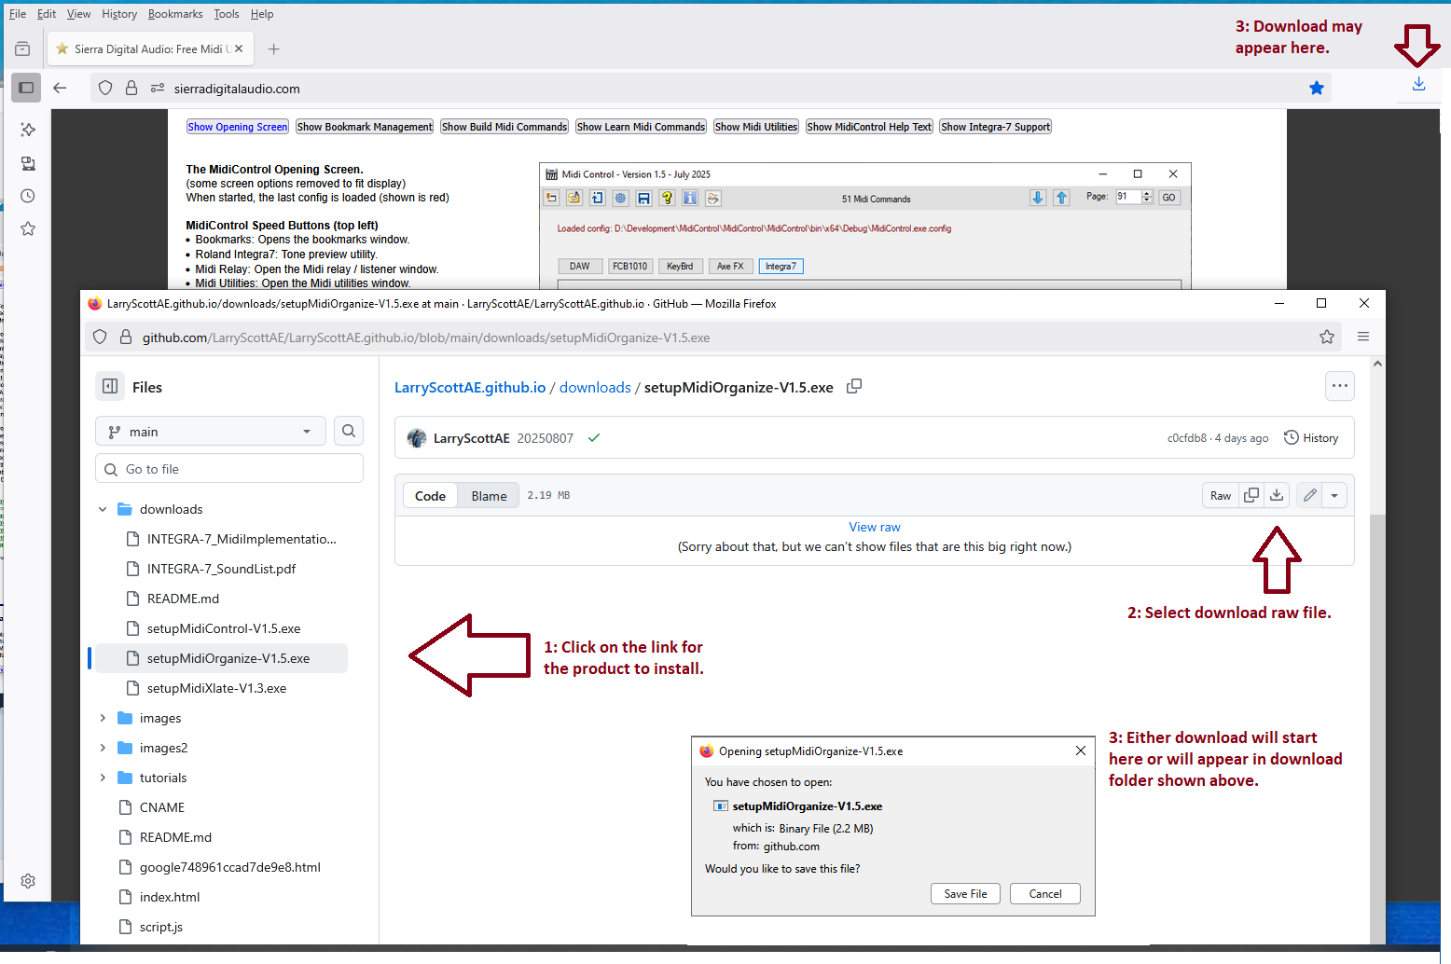Open the History link for this file
Viewport: 1451px width, 964px height.
pos(1311,437)
